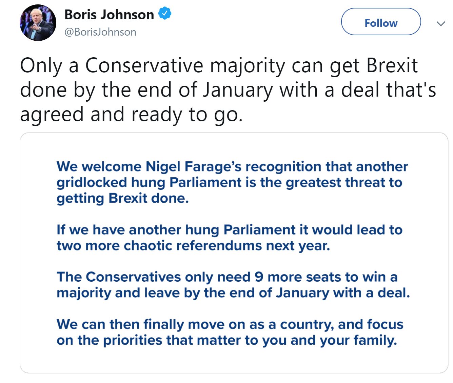
Task: Click the blue verified badge icon
Action: click(165, 14)
